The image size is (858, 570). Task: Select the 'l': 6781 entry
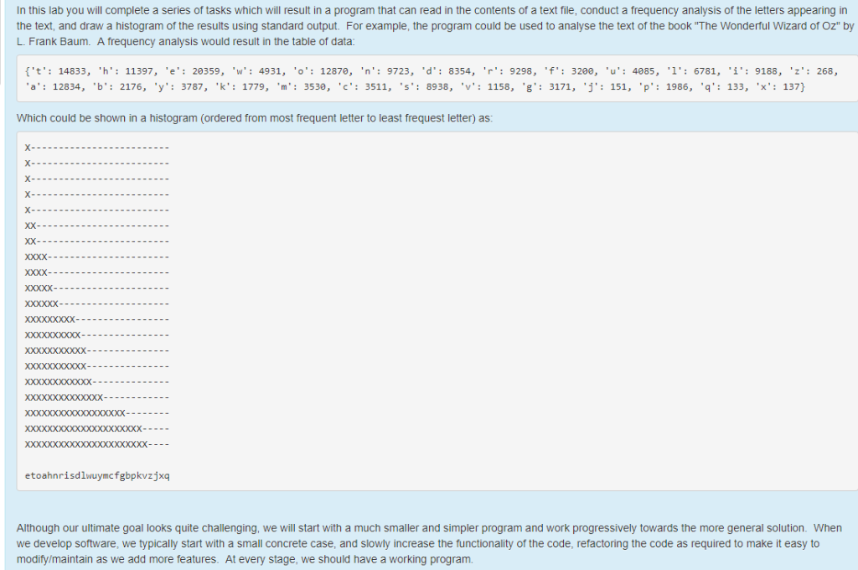pos(691,70)
